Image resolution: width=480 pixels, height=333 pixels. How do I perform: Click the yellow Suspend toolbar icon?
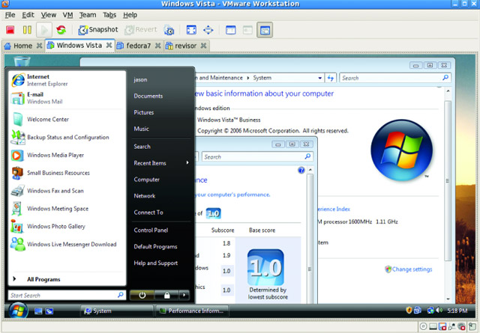click(27, 30)
